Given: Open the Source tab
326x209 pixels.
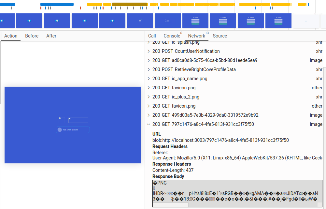Looking at the screenshot, I should pyautogui.click(x=220, y=36).
